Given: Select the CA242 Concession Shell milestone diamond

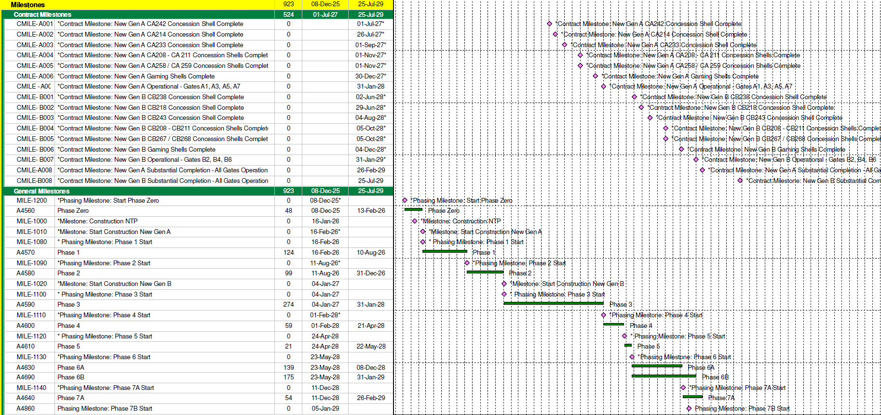Looking at the screenshot, I should pyautogui.click(x=549, y=24).
